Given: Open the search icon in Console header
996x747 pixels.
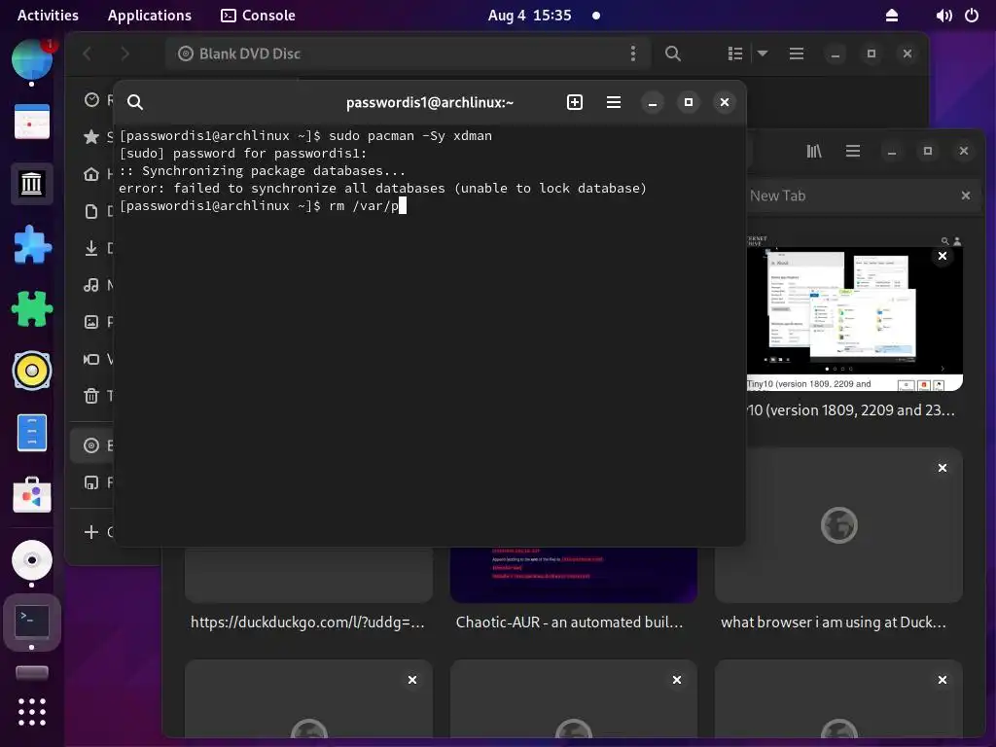Looking at the screenshot, I should (x=134, y=102).
